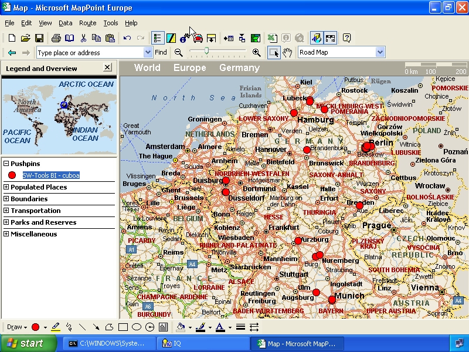Open the pushpin symbol dropdown arrow
The height and width of the screenshot is (352, 469).
(45, 327)
